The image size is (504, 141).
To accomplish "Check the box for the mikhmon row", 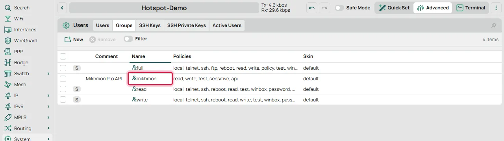I will [63, 79].
